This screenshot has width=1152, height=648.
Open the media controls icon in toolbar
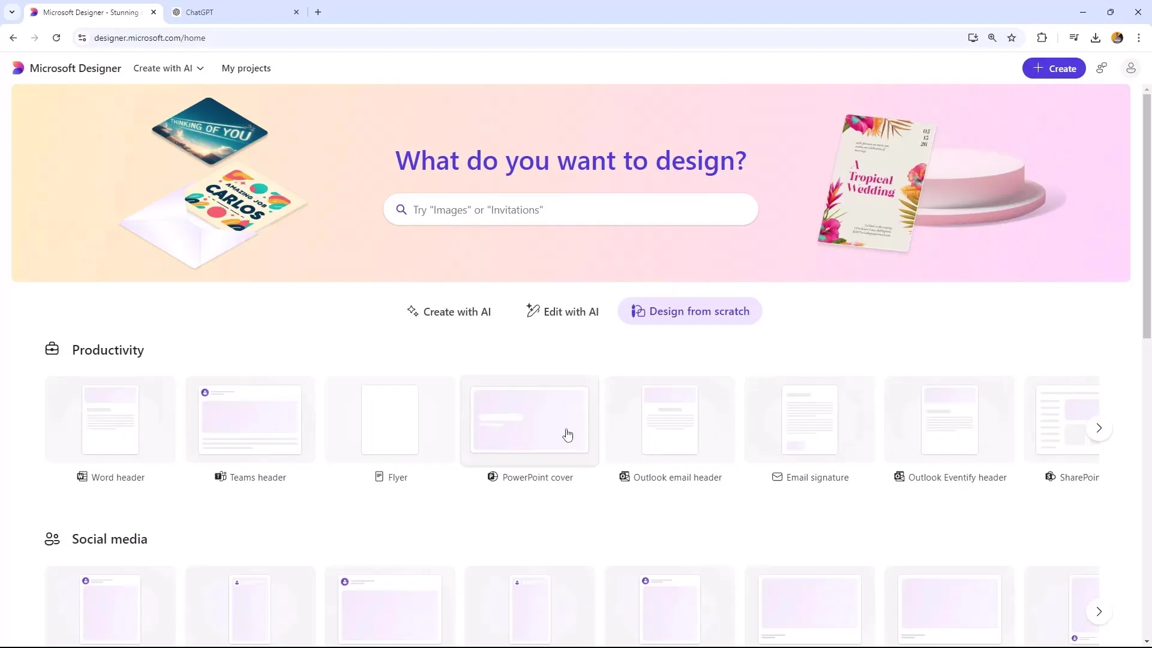[x=1074, y=38]
